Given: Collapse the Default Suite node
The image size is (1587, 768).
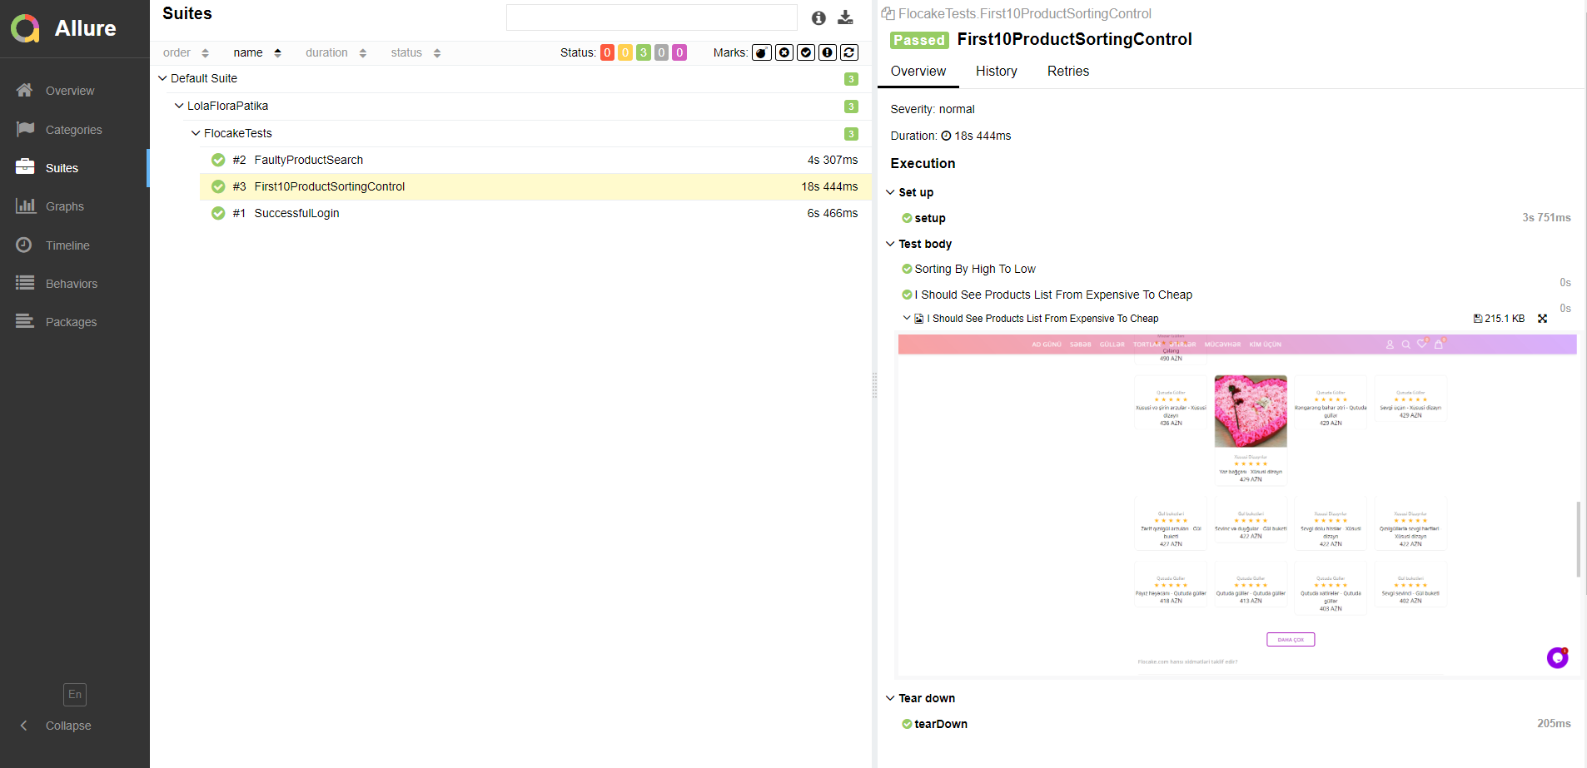Looking at the screenshot, I should point(163,78).
